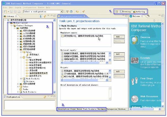Screen dimensions: 167x117
Task: Click the link-with-editor icon in Library panel
Action: click(45, 16)
